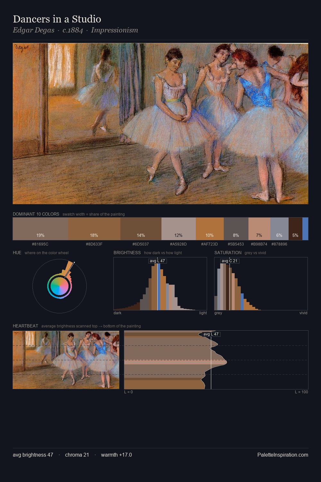The width and height of the screenshot is (321, 482).
Task: Click the 'Impressionism' style label
Action: click(x=115, y=30)
